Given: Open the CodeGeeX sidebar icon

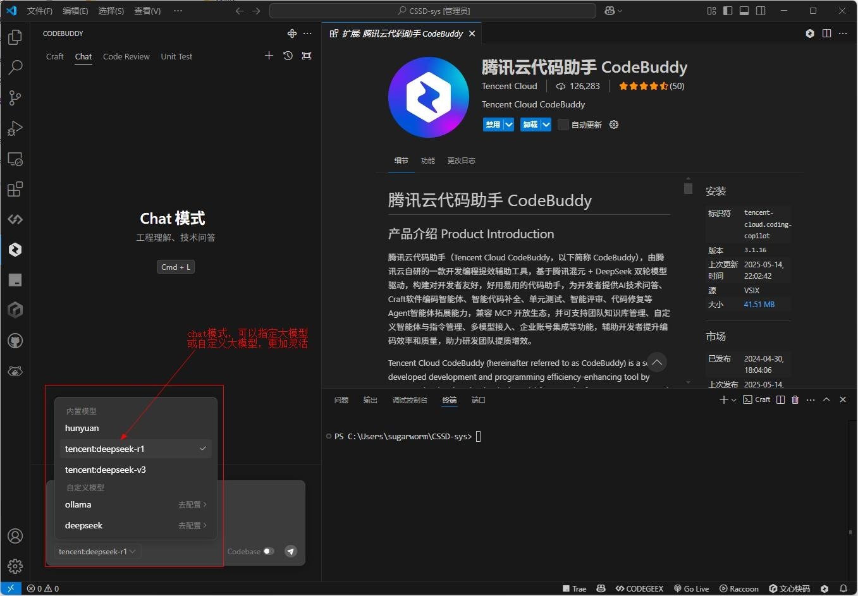Looking at the screenshot, I should coord(15,219).
